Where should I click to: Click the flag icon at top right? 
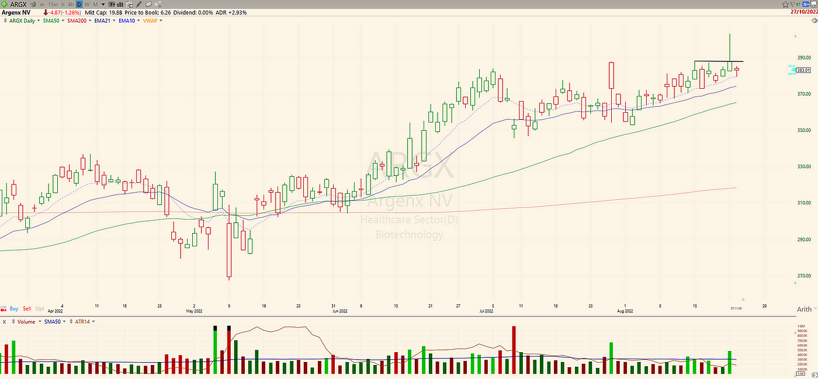(x=793, y=4)
